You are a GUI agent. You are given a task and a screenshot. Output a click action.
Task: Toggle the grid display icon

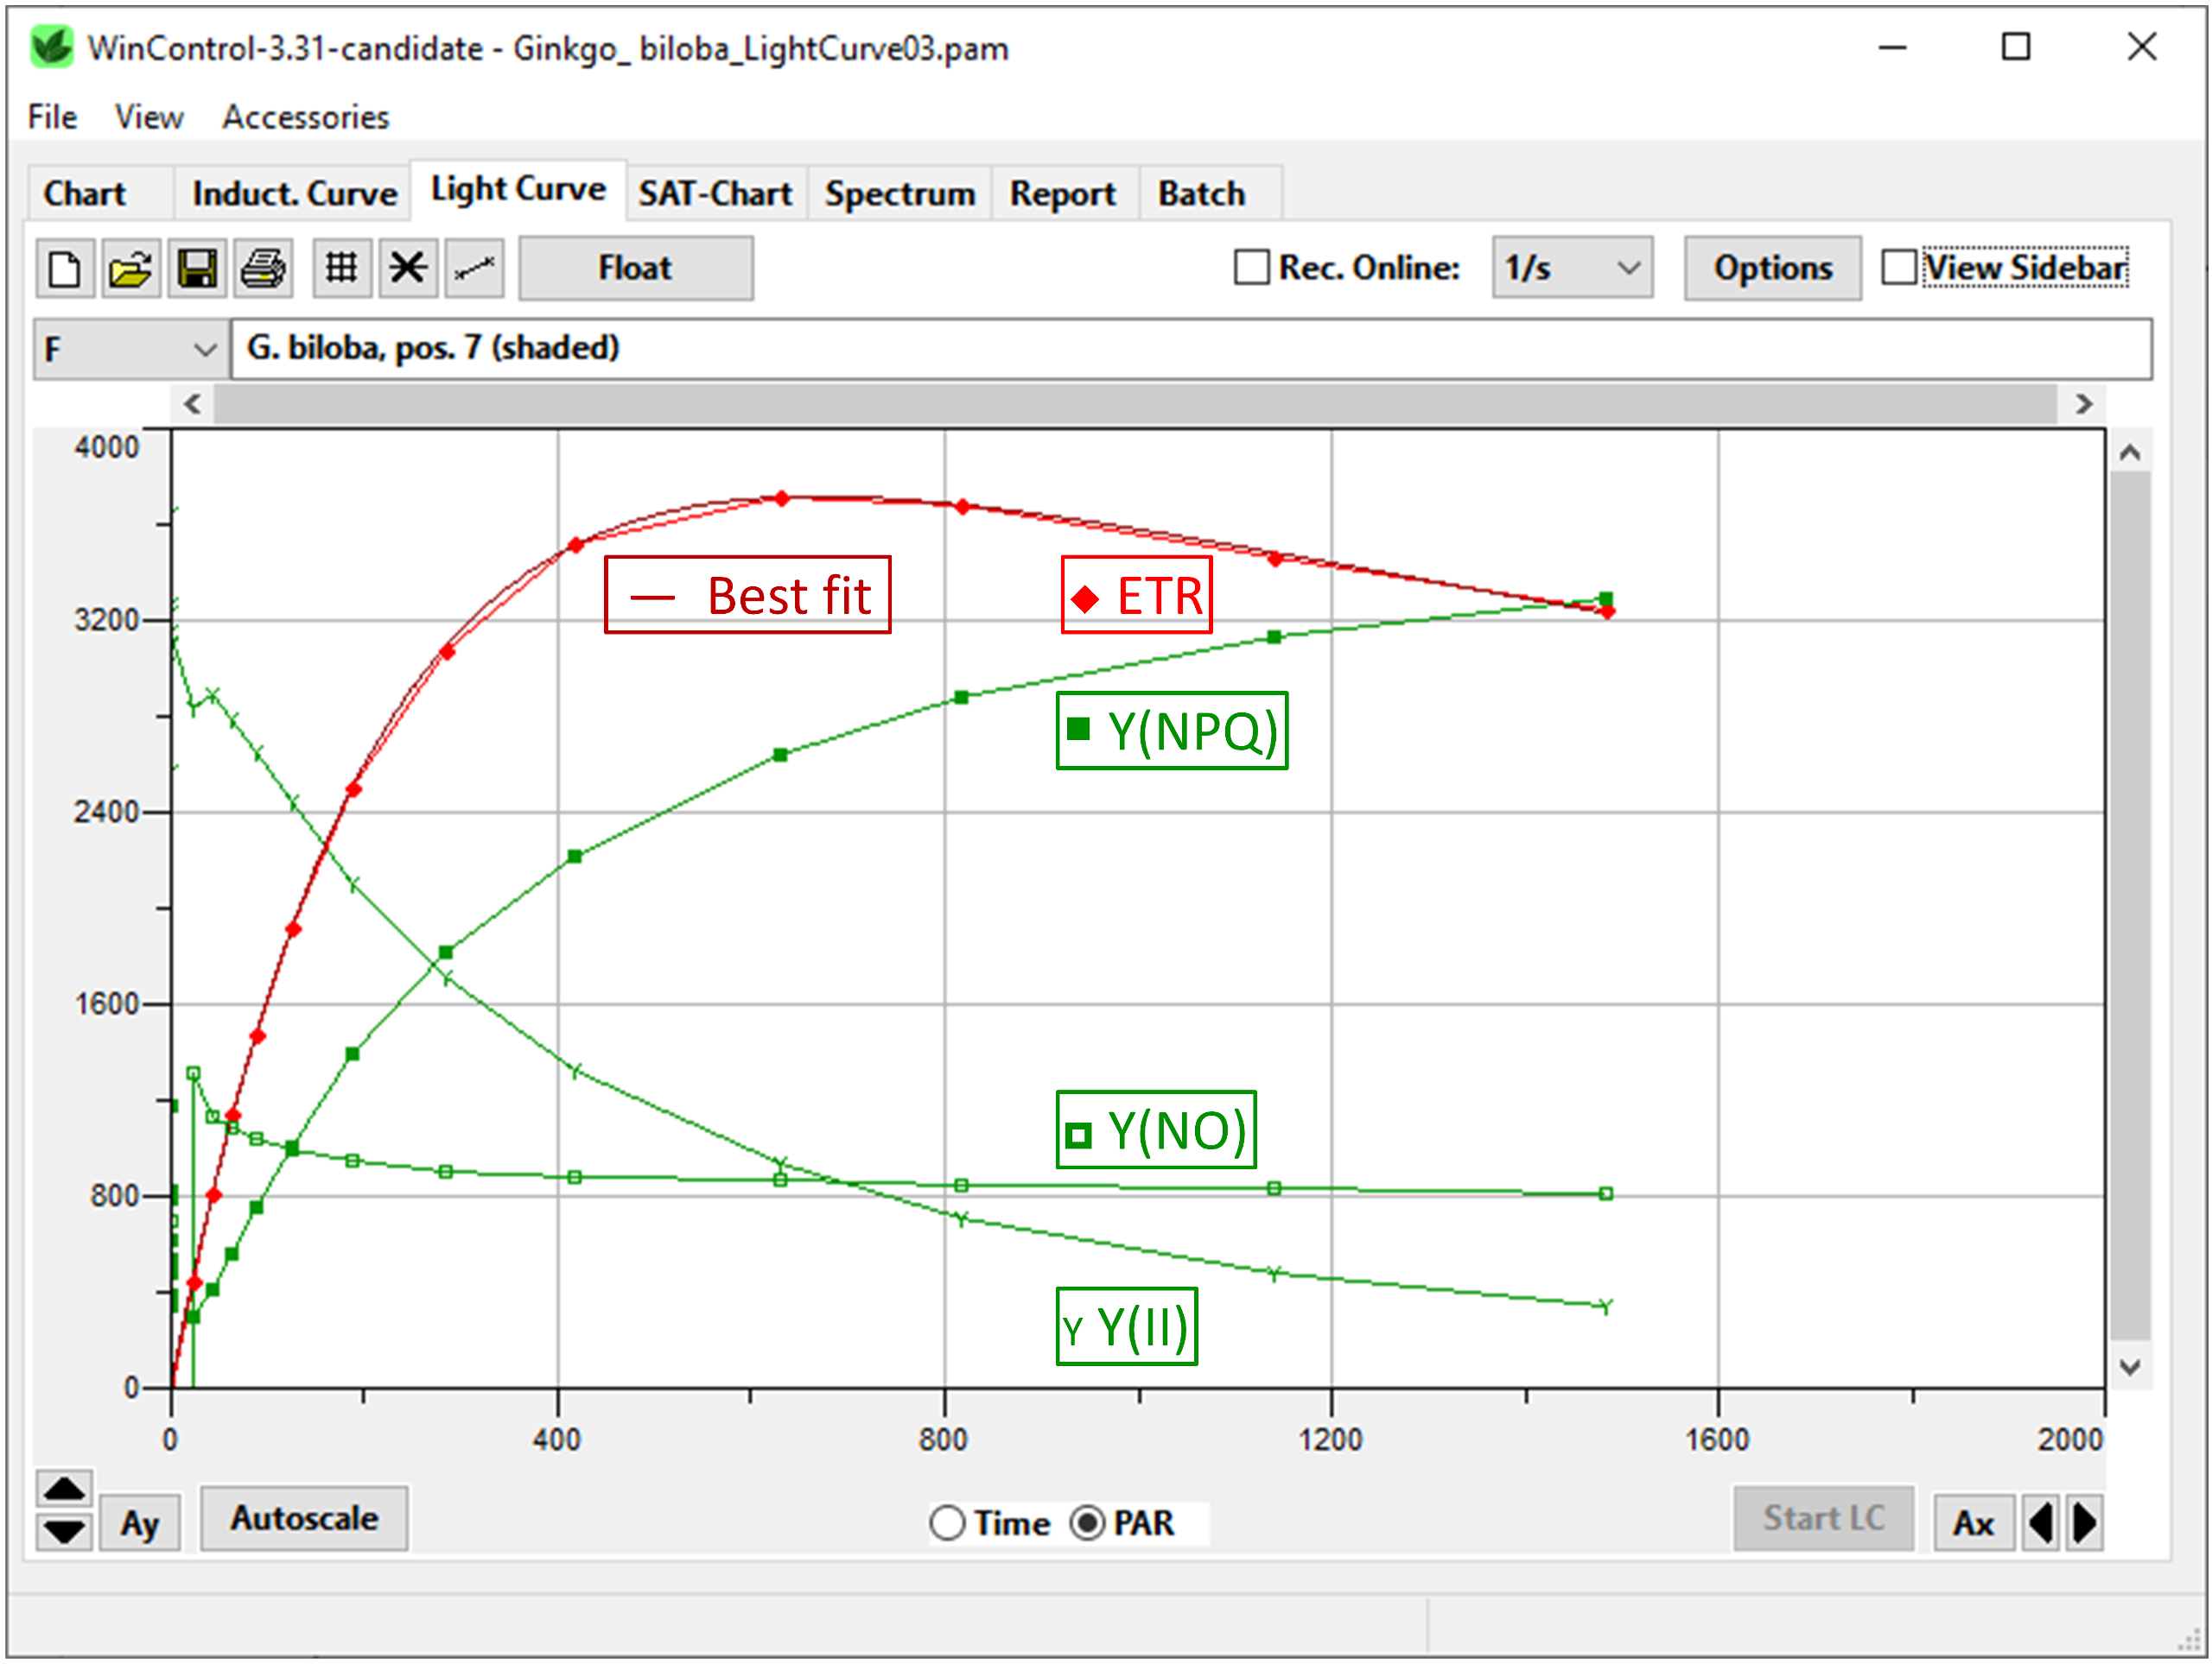(341, 268)
